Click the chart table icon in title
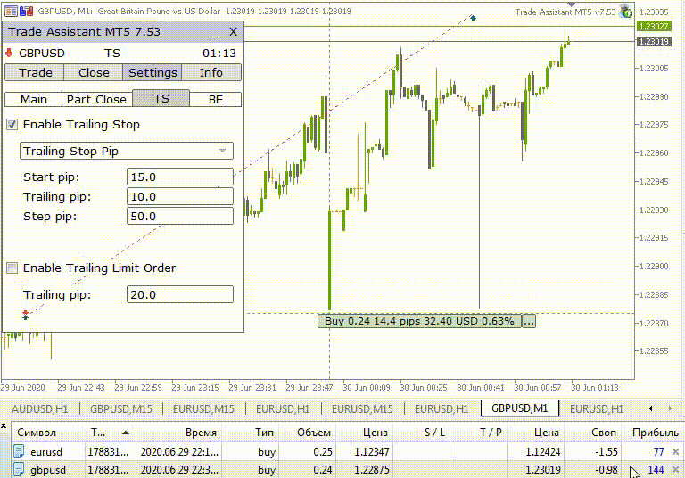The image size is (685, 478). coord(11,11)
